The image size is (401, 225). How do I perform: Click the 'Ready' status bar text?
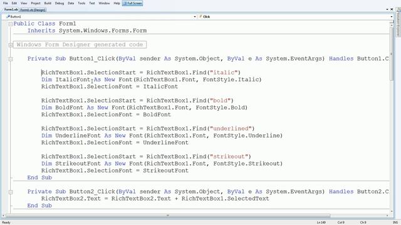(x=6, y=222)
